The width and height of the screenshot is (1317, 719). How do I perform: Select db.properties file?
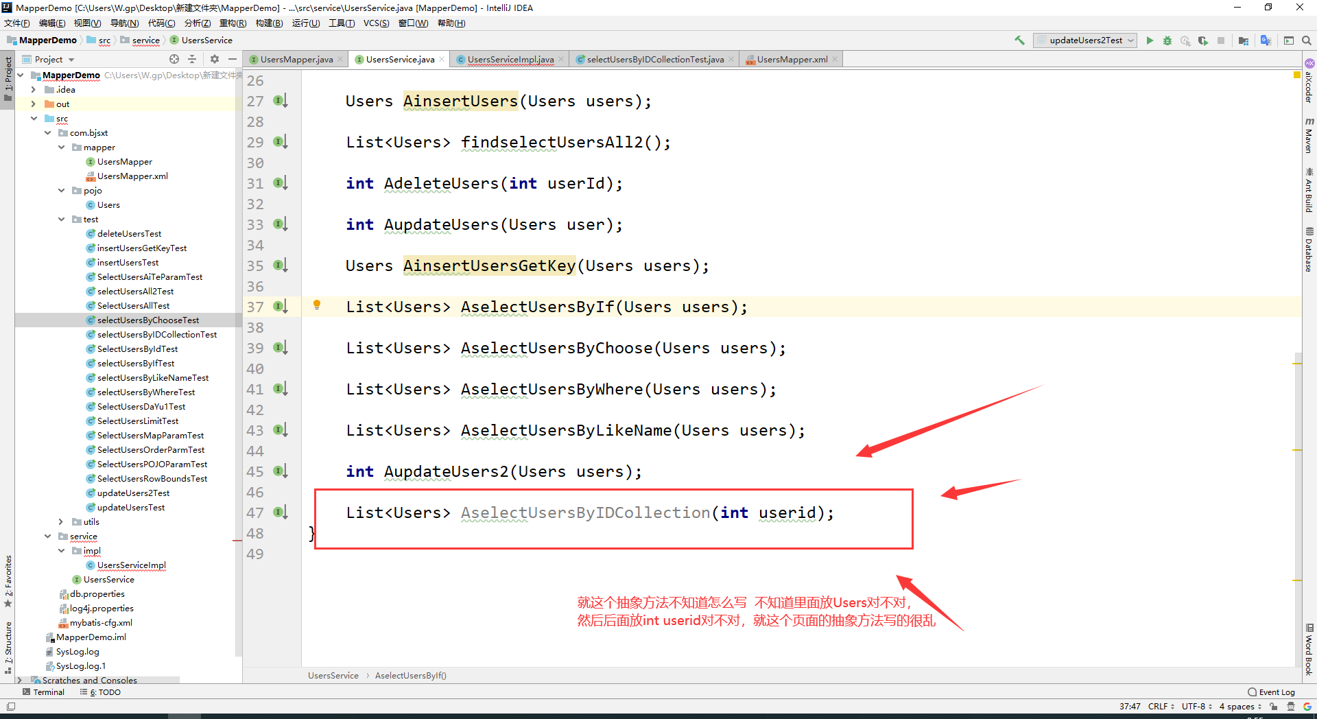click(x=97, y=594)
